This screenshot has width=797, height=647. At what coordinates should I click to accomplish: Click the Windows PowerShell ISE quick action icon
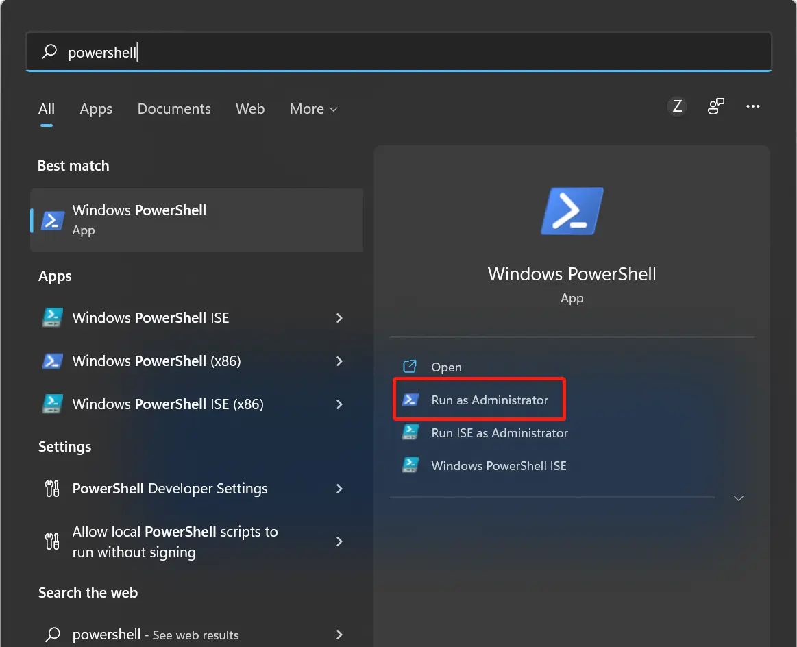pos(410,465)
